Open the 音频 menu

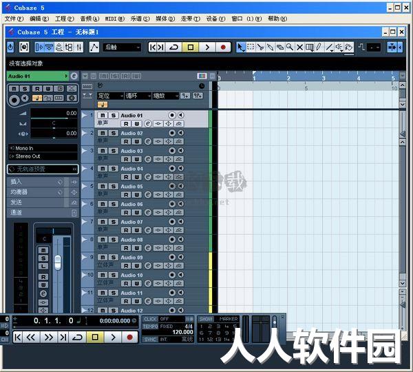(89, 19)
